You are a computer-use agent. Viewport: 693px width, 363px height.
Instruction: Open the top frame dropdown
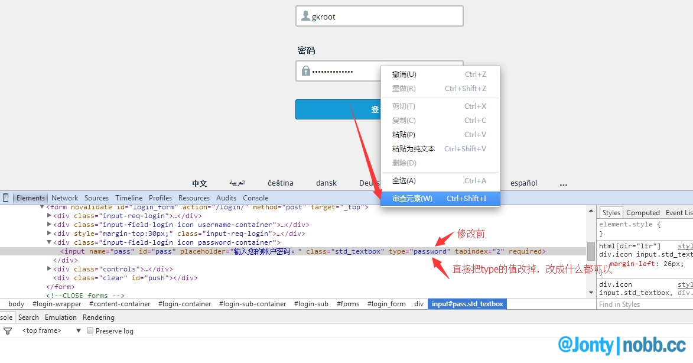[x=78, y=331]
